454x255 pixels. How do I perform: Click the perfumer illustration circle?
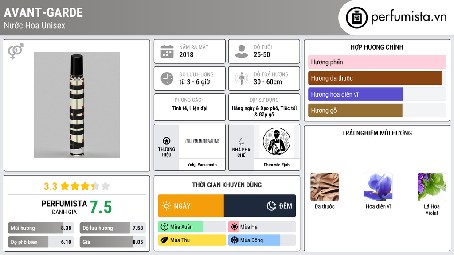coord(277,141)
